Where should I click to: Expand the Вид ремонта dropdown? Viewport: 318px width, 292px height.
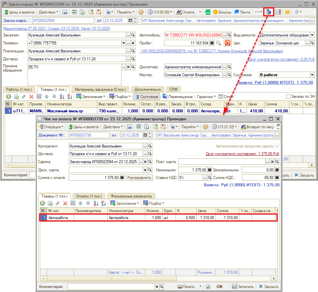tap(312, 35)
